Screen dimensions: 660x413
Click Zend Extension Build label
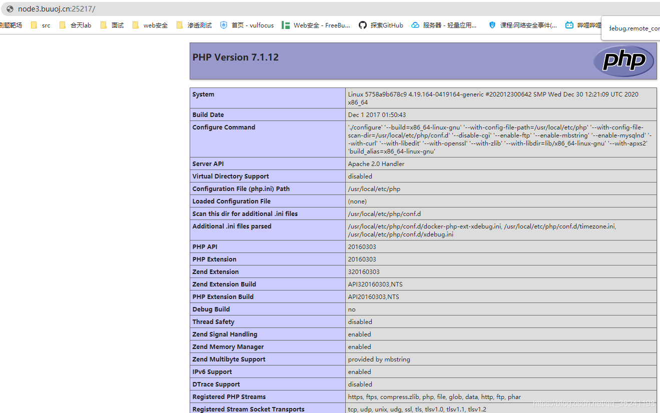(x=224, y=284)
